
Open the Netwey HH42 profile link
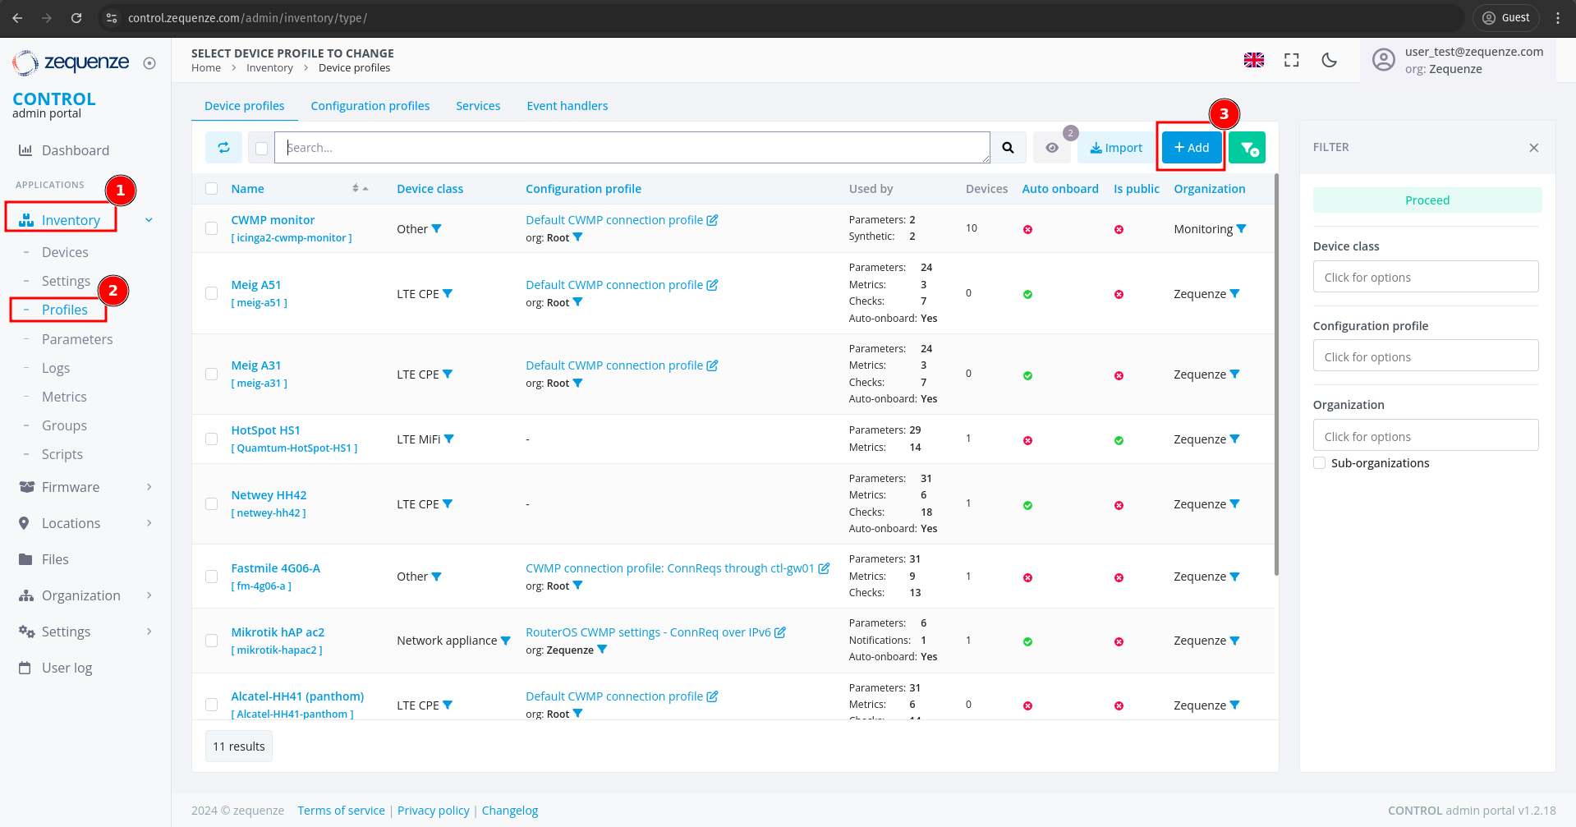[x=269, y=495]
